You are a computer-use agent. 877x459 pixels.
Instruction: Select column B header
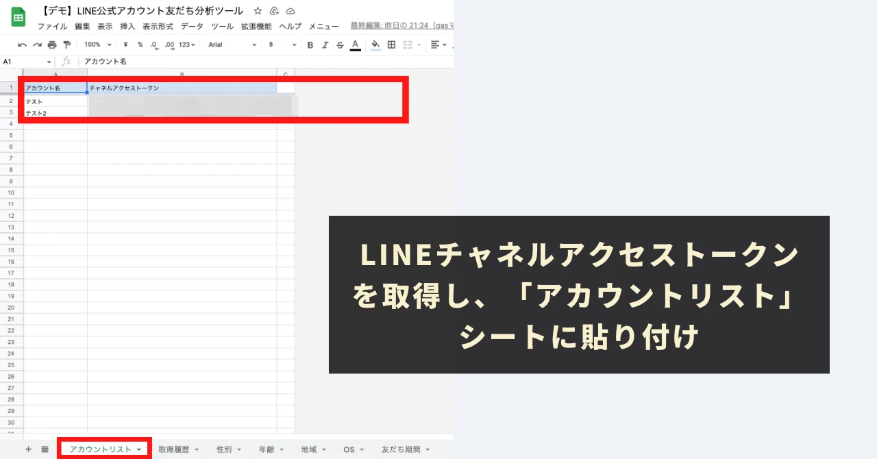[x=182, y=74]
